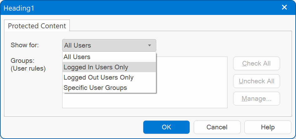Click the Groups: label
The height and width of the screenshot is (139, 296).
coord(23,61)
